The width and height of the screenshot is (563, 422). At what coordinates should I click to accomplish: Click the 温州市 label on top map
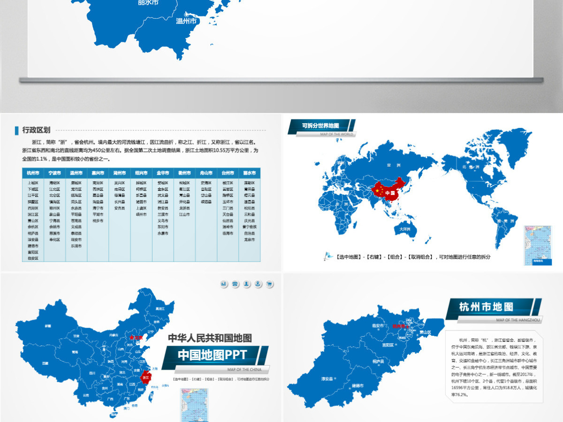[186, 21]
